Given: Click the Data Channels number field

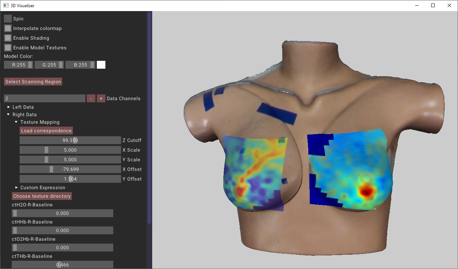Looking at the screenshot, I should [45, 98].
